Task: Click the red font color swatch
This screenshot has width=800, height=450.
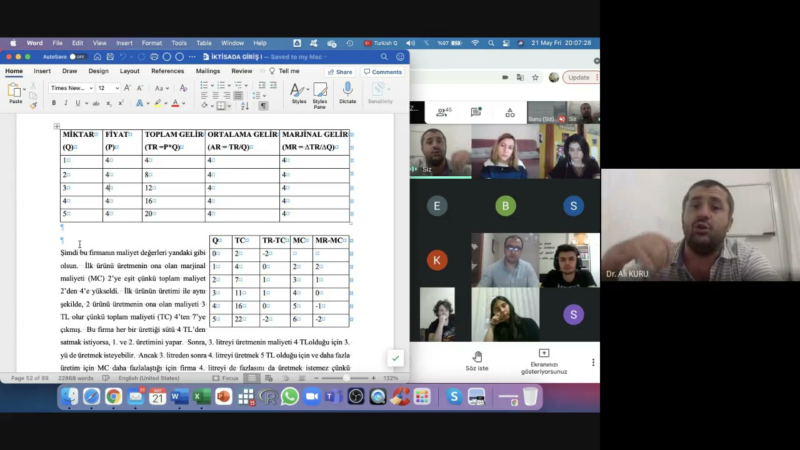Action: coord(175,104)
